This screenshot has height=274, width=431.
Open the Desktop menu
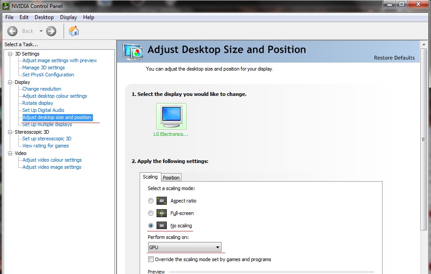point(44,17)
